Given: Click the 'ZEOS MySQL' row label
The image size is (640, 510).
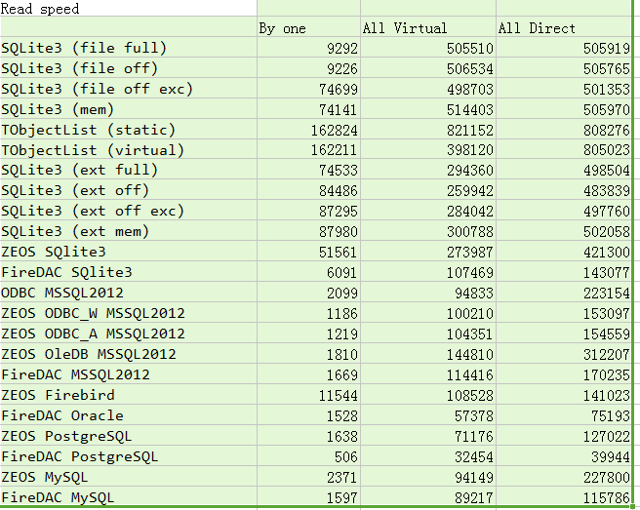Looking at the screenshot, I should pyautogui.click(x=129, y=476).
